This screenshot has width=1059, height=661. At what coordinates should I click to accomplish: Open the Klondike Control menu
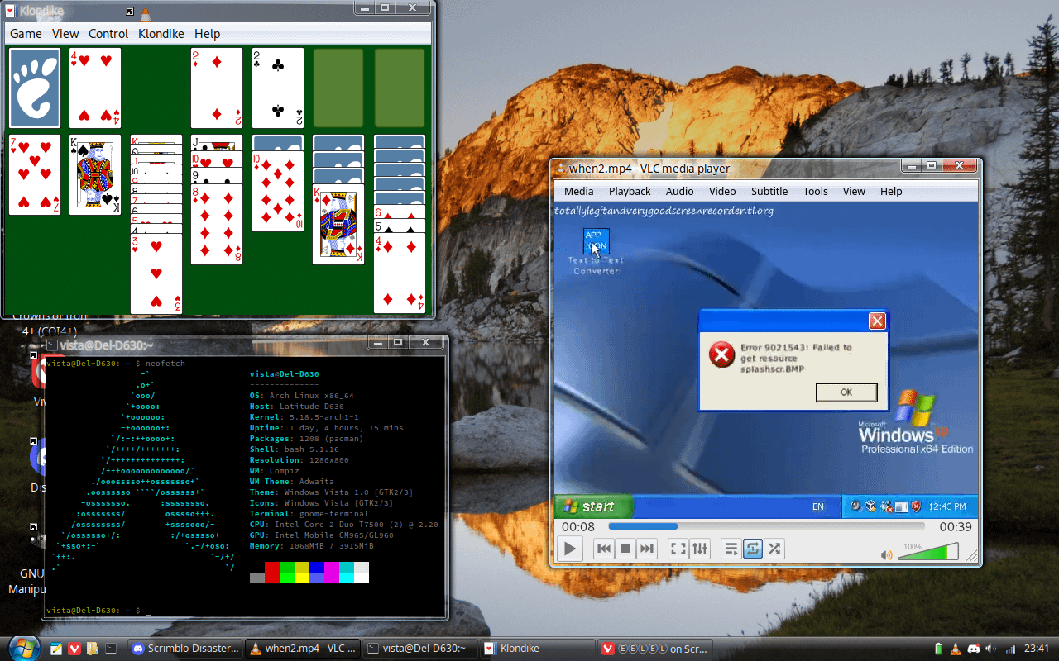pos(108,34)
